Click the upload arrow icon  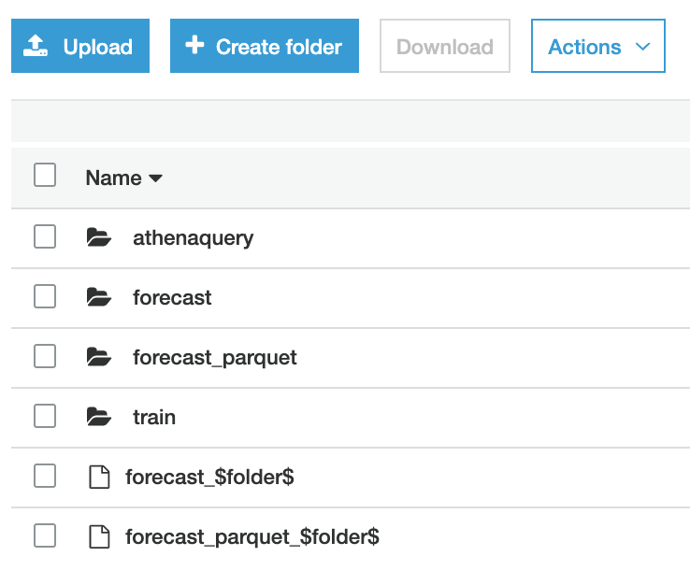36,46
